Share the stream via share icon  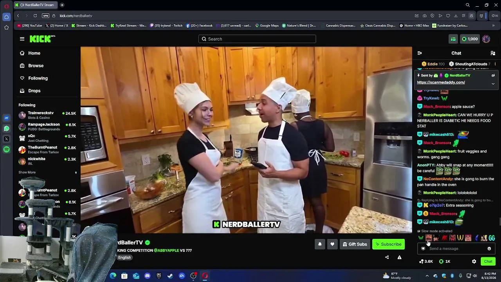[x=387, y=257]
